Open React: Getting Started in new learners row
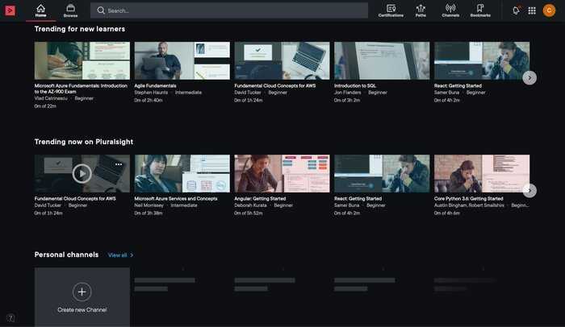The width and height of the screenshot is (565, 327). click(x=482, y=60)
